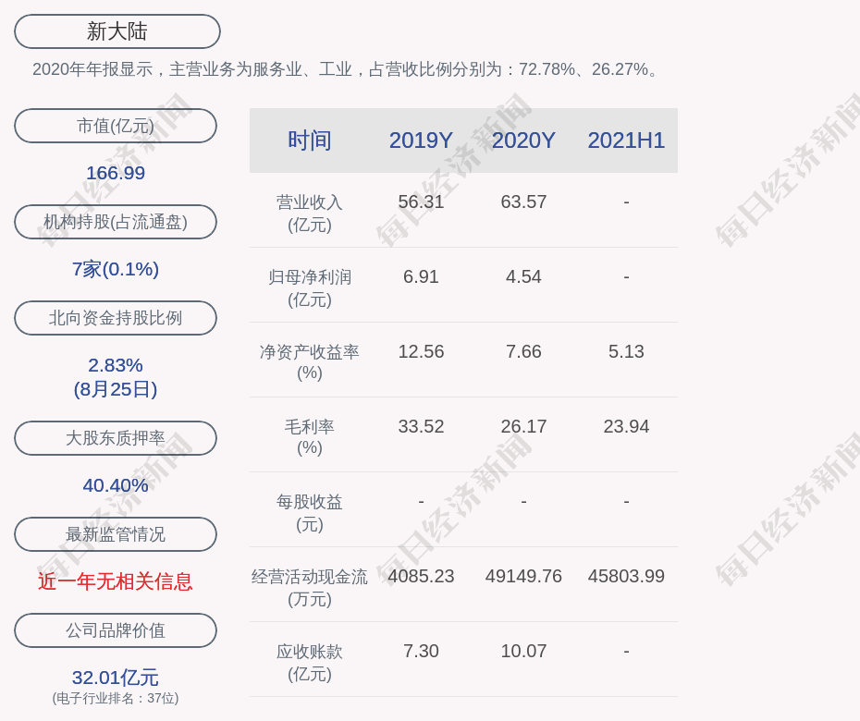860x721 pixels.
Task: Click the 2020Y column header
Action: point(523,141)
